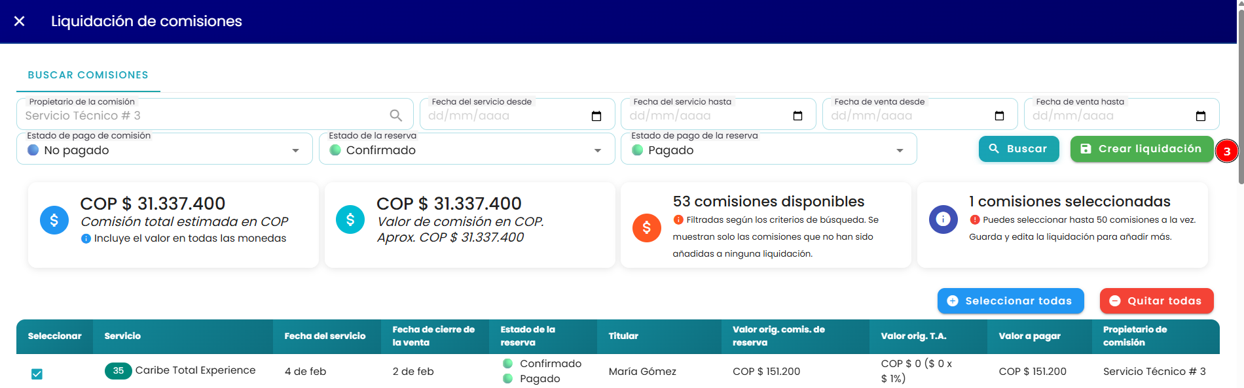The width and height of the screenshot is (1244, 388).
Task: Click the info icon on comisiones seleccionadas card
Action: coord(943,219)
